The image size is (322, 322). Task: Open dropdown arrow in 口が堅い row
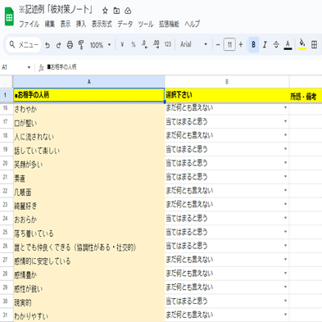[x=285, y=121]
